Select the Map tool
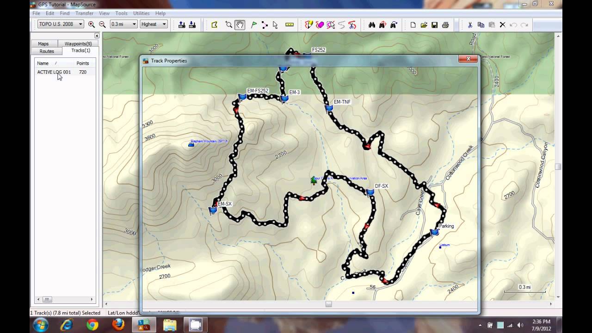This screenshot has width=592, height=333. 214,25
